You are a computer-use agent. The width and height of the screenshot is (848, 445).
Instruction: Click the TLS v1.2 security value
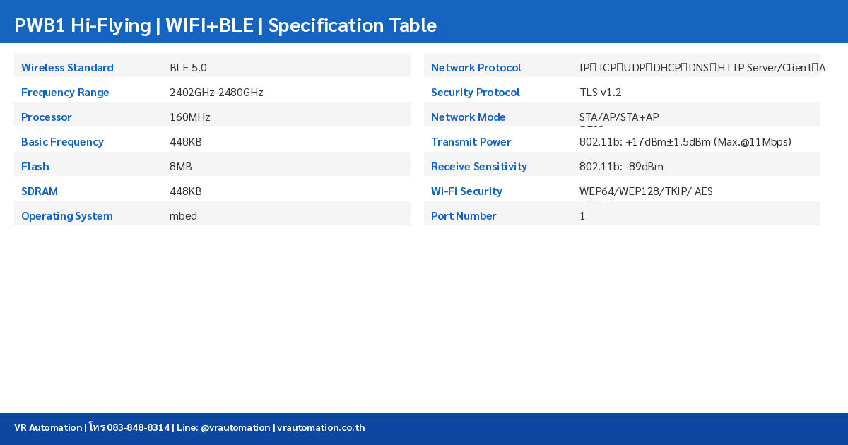(600, 93)
